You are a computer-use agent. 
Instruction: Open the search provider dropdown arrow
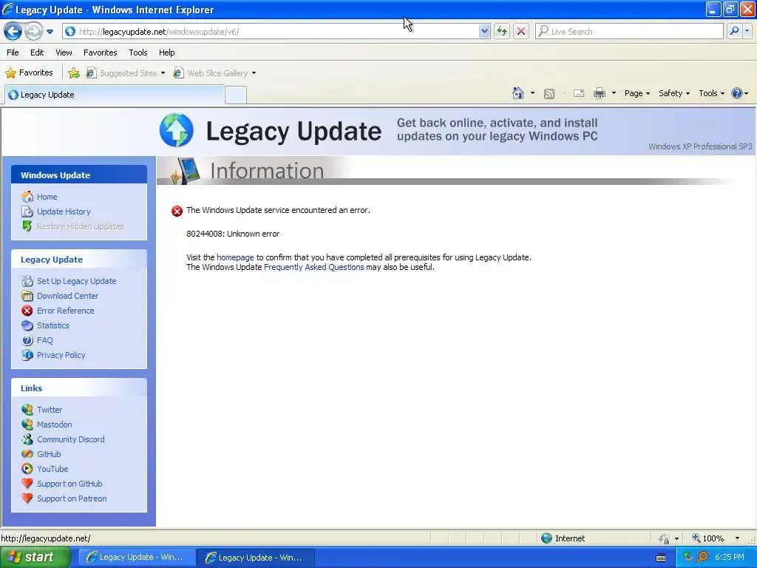[747, 31]
